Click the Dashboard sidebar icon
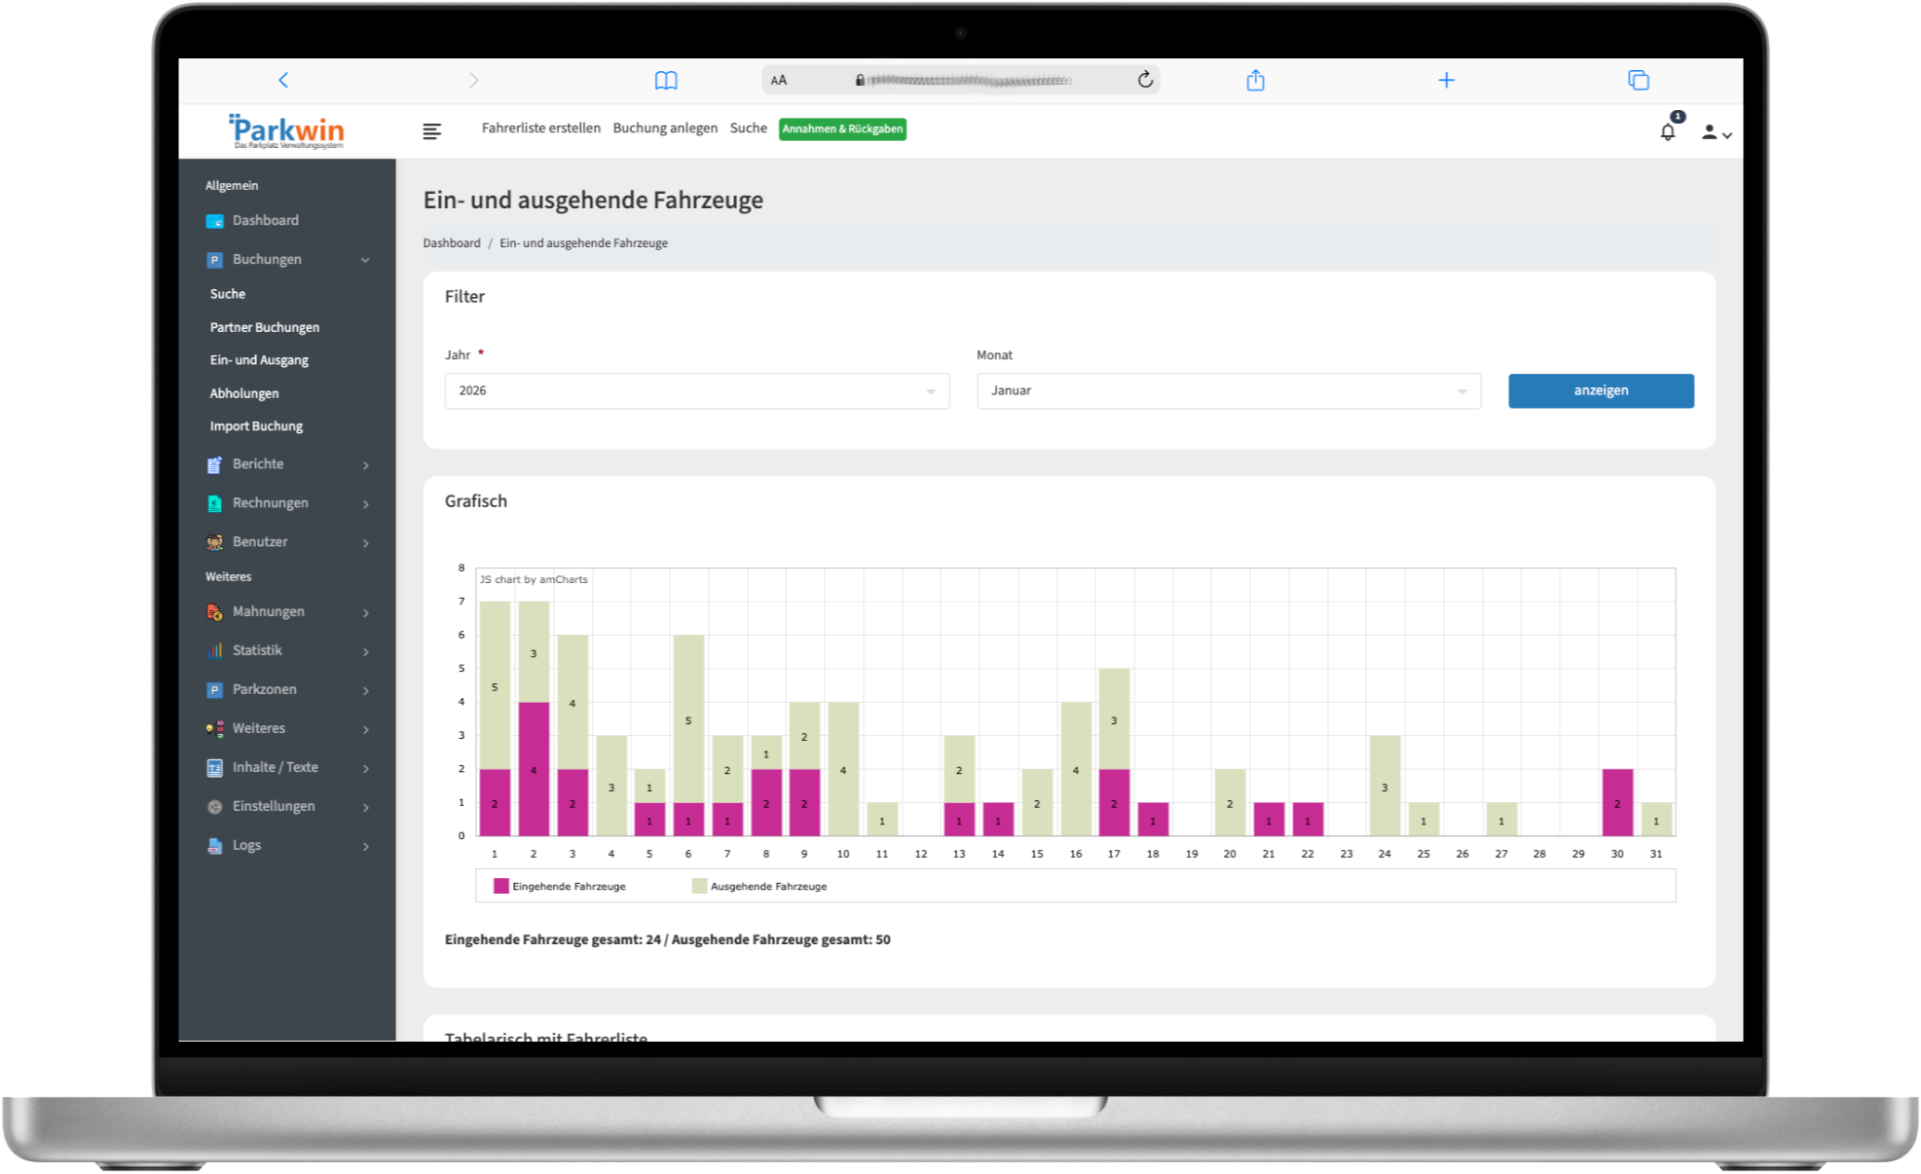The height and width of the screenshot is (1174, 1921). (x=215, y=221)
